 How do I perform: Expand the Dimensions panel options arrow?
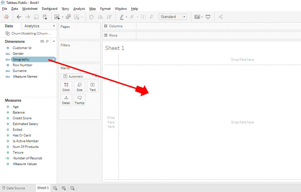(53, 41)
